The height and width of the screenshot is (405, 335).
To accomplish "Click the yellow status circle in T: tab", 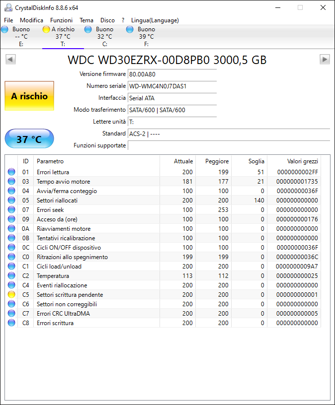I will coord(46,29).
